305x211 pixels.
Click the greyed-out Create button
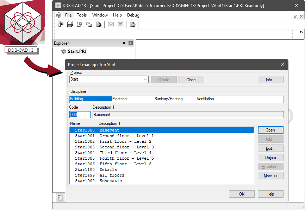(x=164, y=80)
